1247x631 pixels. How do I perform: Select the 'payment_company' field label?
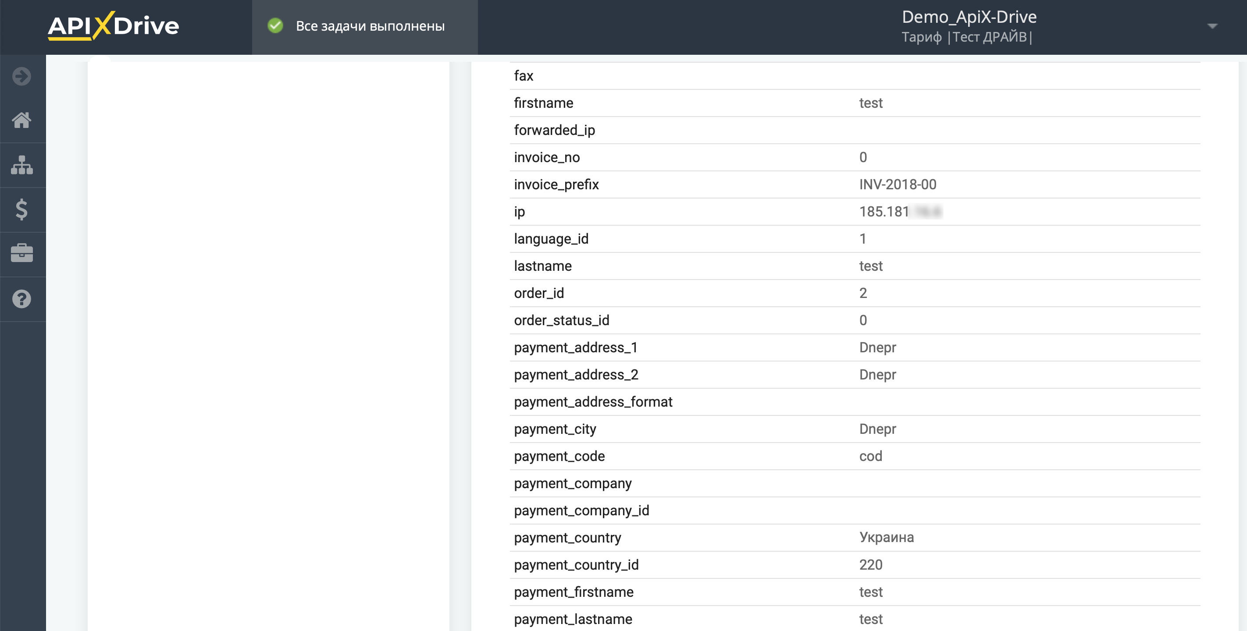(x=573, y=483)
